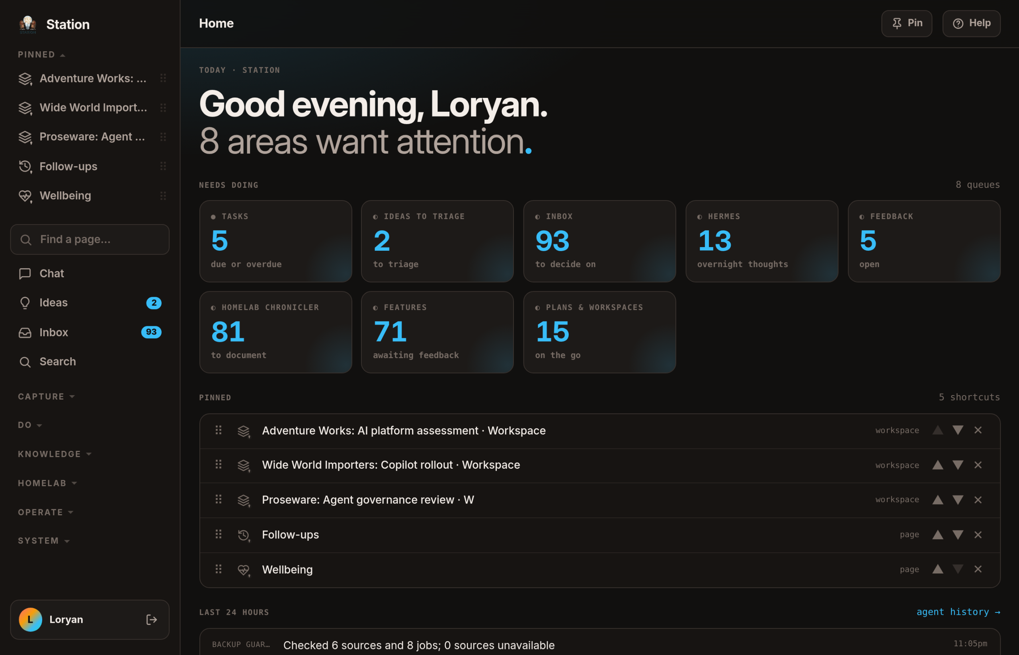Image resolution: width=1019 pixels, height=655 pixels.
Task: Move Adventure Works pinned row down
Action: click(958, 431)
